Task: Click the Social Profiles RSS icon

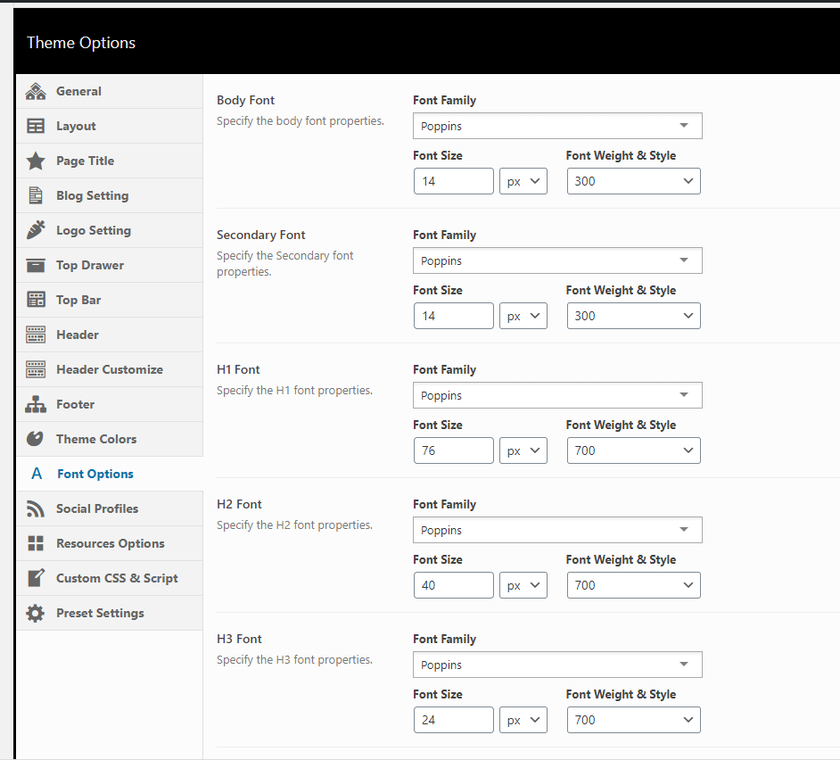Action: pyautogui.click(x=36, y=508)
